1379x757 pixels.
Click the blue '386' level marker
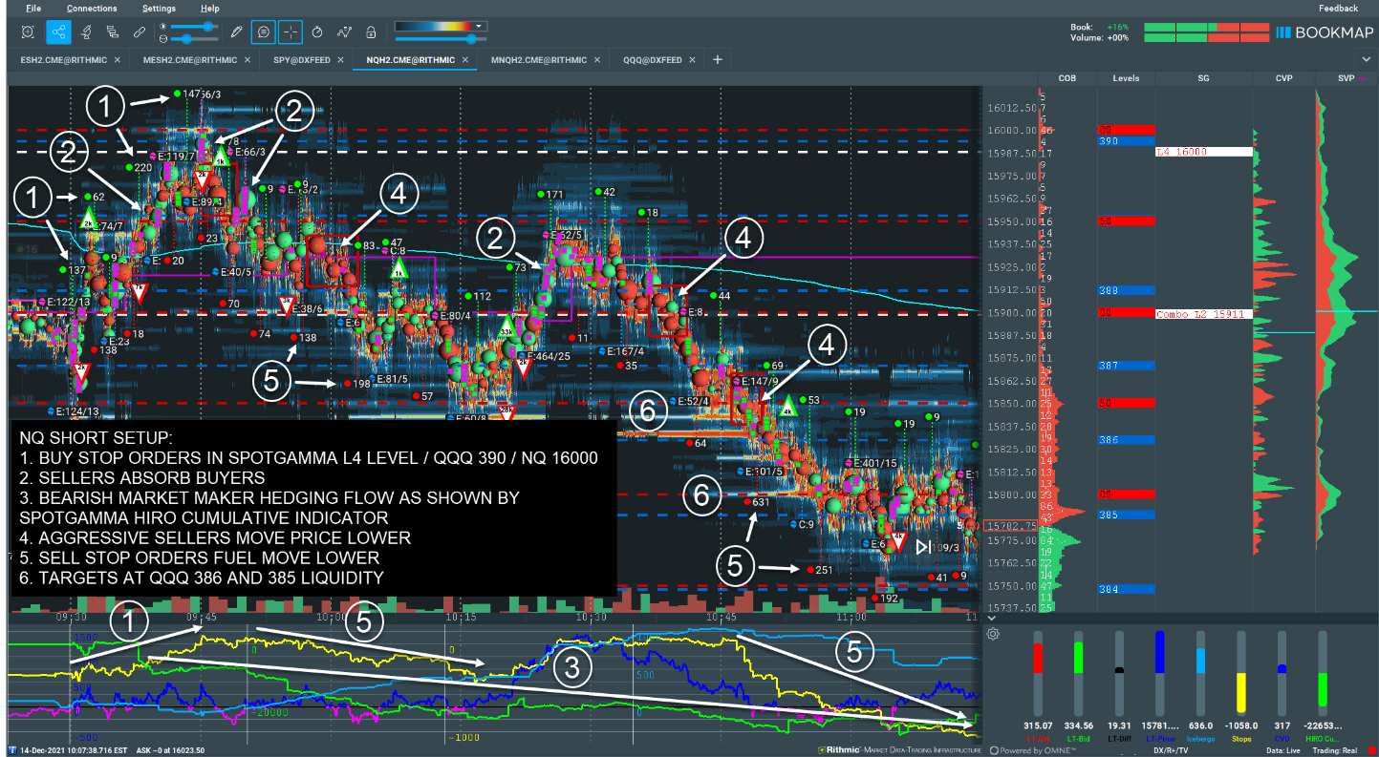click(1126, 440)
